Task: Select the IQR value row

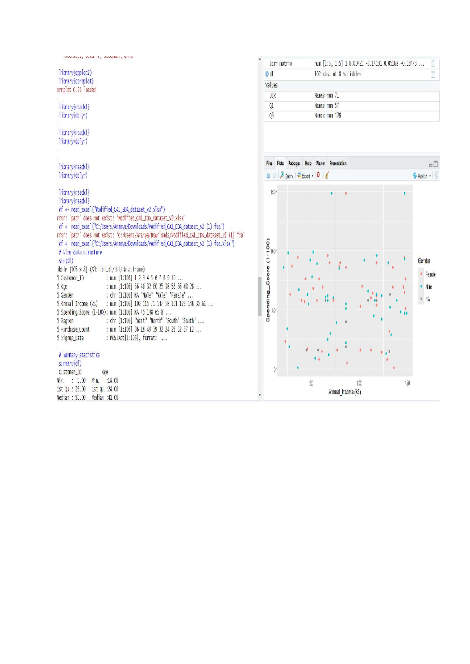Action: coord(352,96)
